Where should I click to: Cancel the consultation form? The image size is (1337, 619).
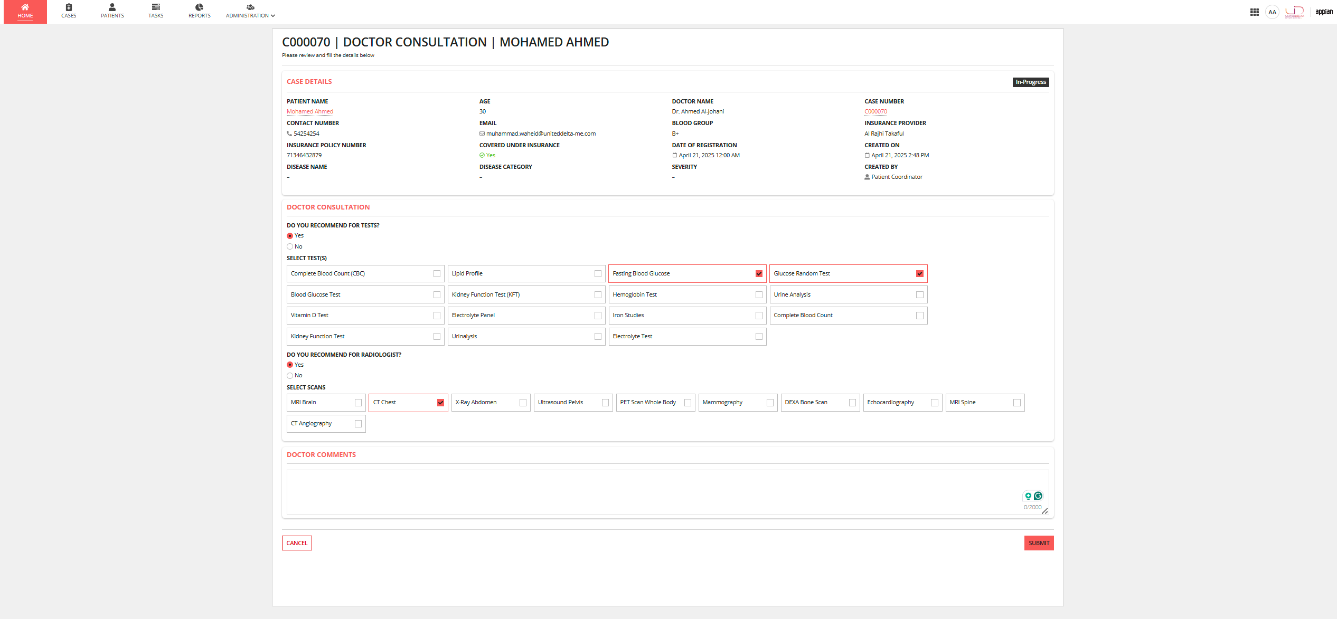coord(297,543)
